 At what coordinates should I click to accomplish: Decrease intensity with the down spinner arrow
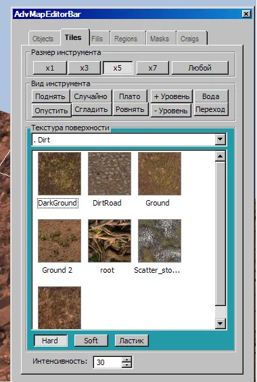(126, 365)
